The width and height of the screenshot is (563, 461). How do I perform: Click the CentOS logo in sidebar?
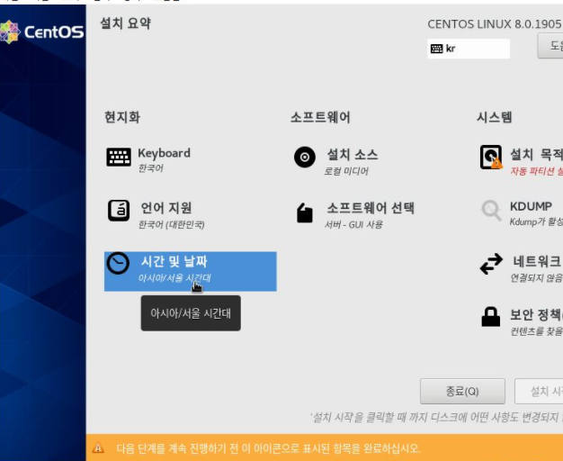tap(42, 32)
